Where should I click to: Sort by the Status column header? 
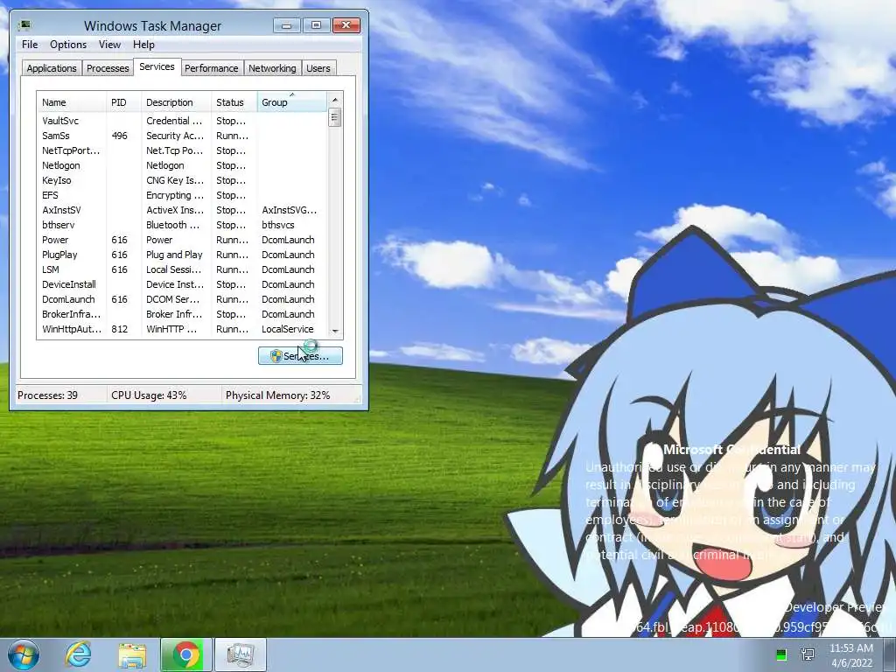(x=234, y=102)
